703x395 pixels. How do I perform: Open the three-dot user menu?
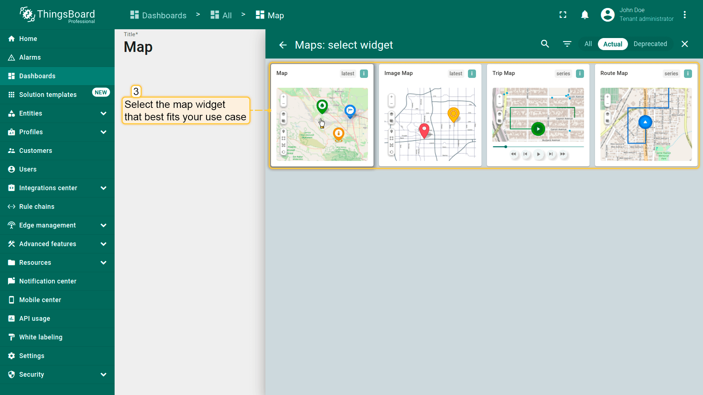684,15
